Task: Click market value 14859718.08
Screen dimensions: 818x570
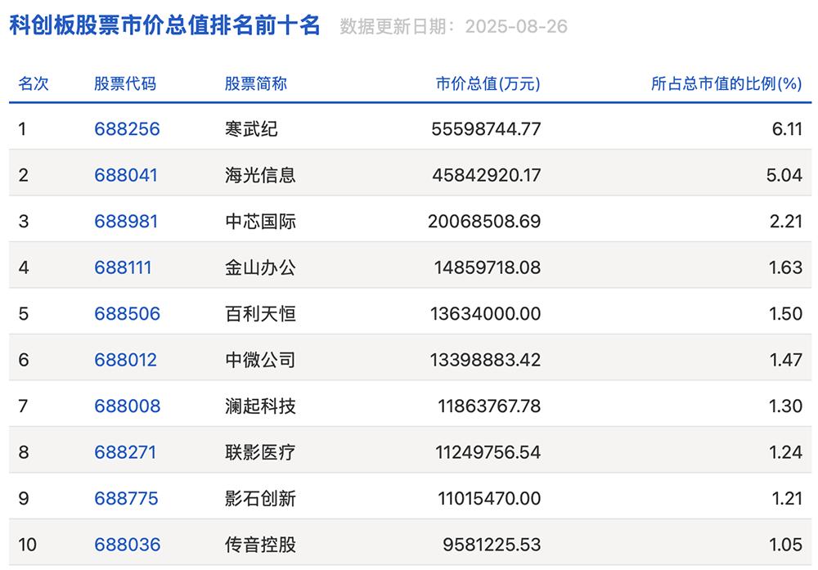Action: pos(488,267)
